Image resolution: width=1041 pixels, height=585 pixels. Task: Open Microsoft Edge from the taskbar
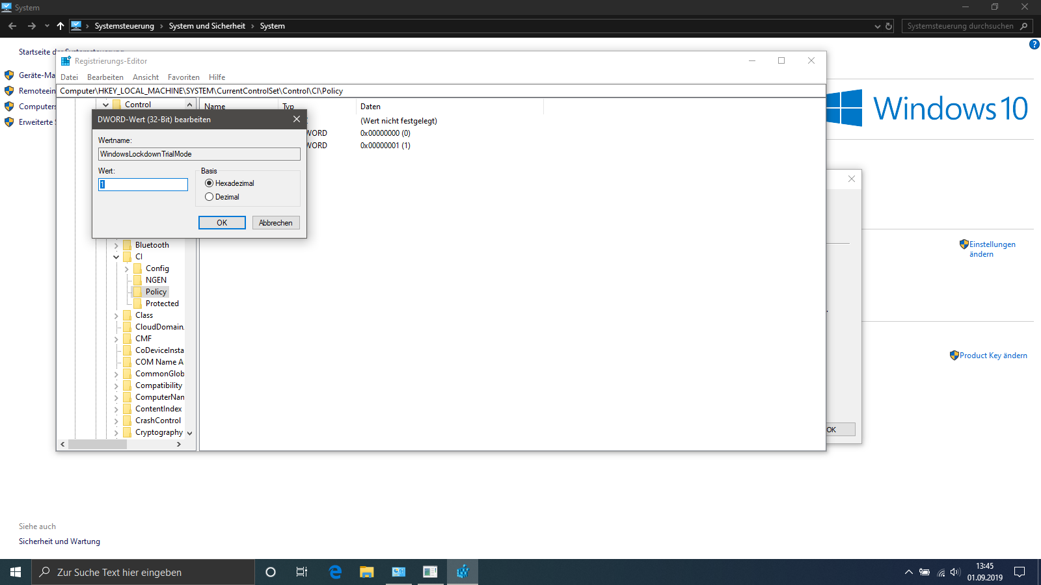(335, 572)
